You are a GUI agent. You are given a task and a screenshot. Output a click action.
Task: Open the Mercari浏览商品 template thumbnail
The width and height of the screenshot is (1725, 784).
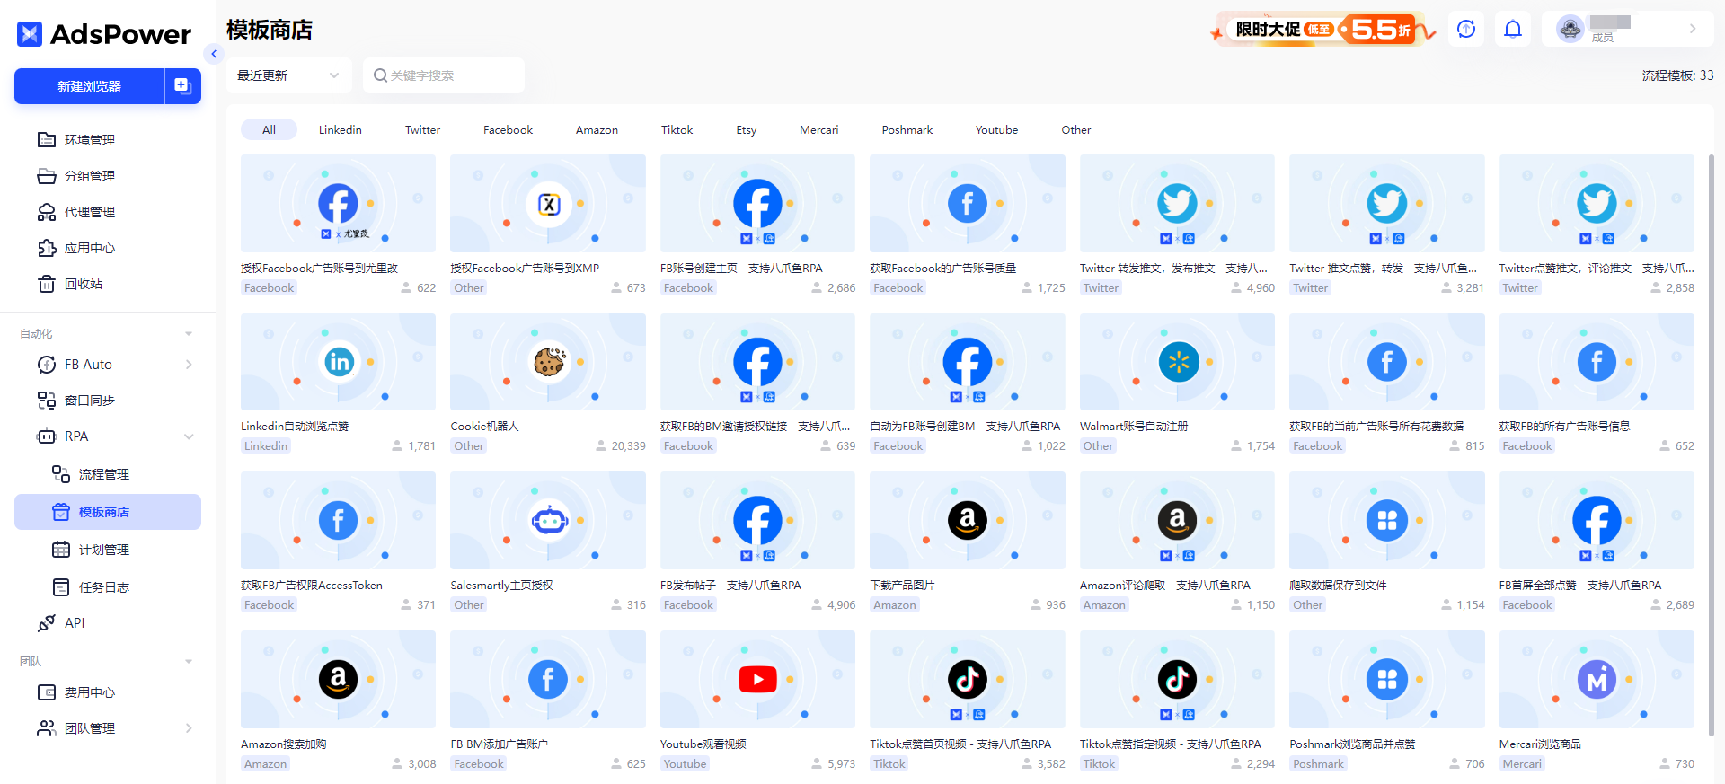[1597, 679]
